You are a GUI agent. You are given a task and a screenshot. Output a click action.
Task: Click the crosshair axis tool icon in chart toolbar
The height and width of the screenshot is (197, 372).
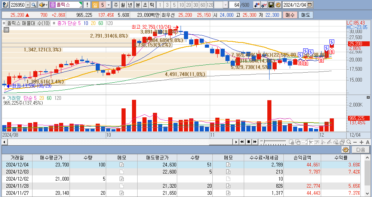coord(311,142)
